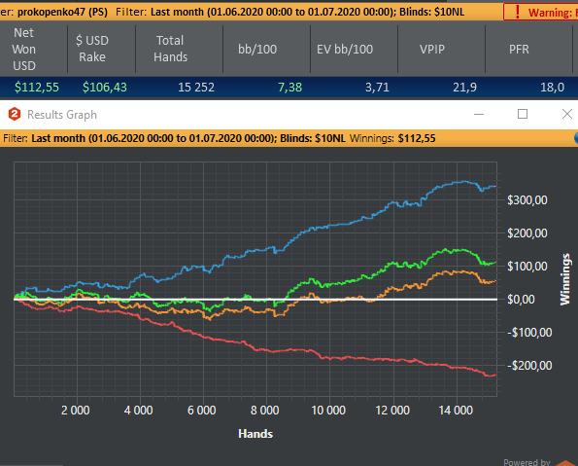
Task: Click the vertical Winnings axis title
Action: tap(565, 279)
